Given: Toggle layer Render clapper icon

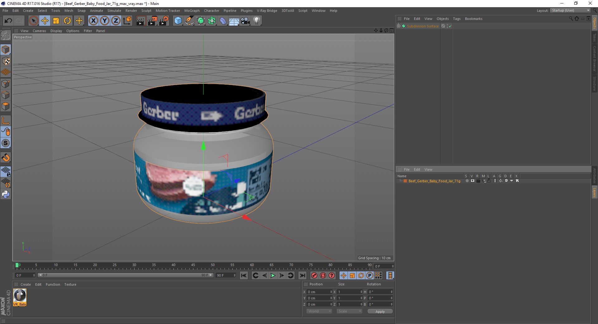Looking at the screenshot, I should (x=478, y=181).
